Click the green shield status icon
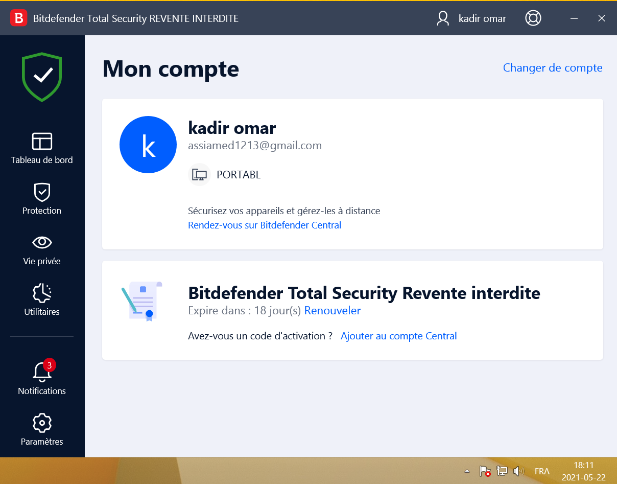This screenshot has height=484, width=617. coord(42,76)
